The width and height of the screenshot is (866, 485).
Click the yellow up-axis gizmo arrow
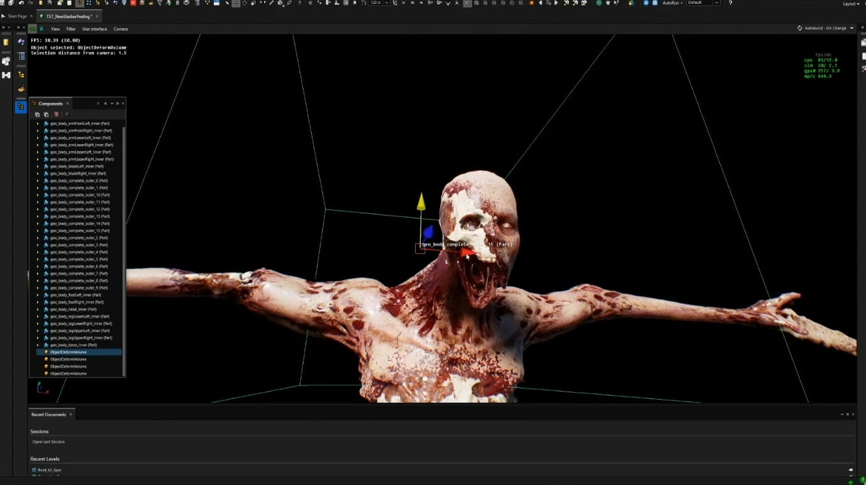coord(421,202)
